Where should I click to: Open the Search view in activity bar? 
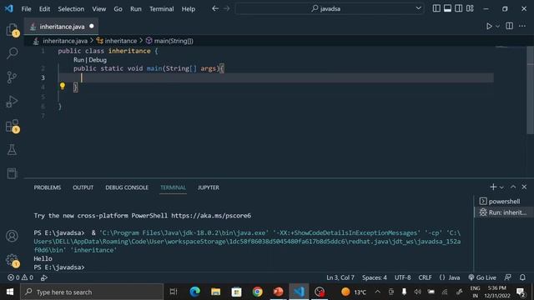pyautogui.click(x=12, y=53)
